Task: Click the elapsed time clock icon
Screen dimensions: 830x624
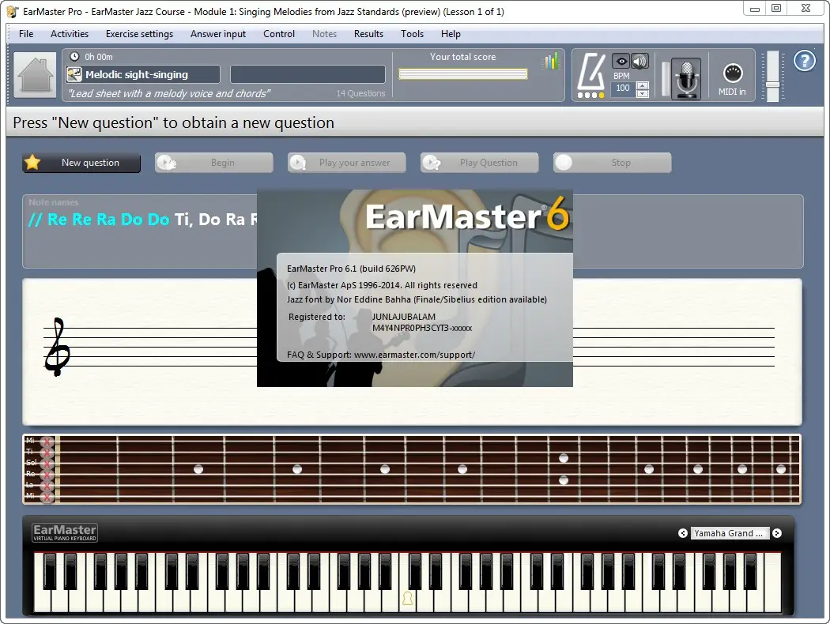Action: [74, 57]
